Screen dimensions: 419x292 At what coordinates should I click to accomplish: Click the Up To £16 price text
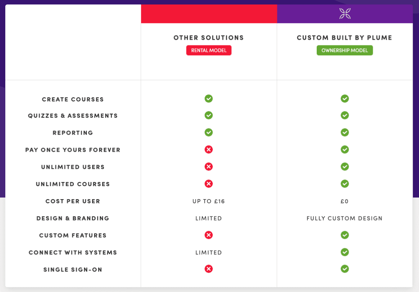coord(209,201)
